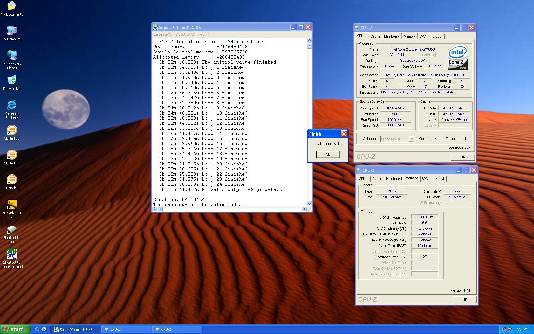
Task: Launch 3DMark06 desktop shortcut
Action: 12,182
